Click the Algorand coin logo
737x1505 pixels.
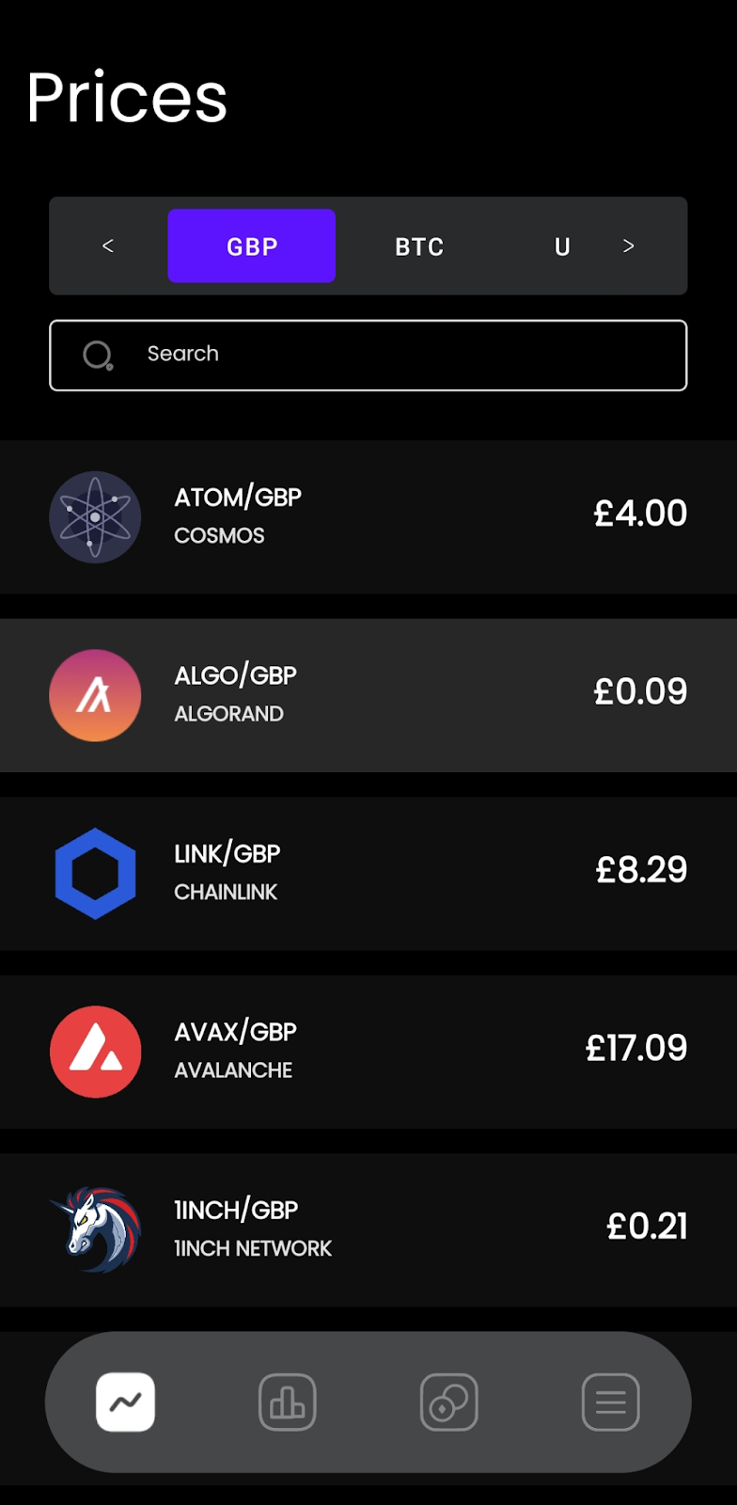[95, 695]
